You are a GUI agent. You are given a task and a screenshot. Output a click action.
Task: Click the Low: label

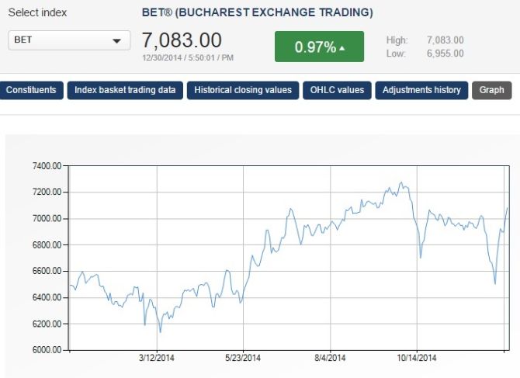[x=396, y=54]
